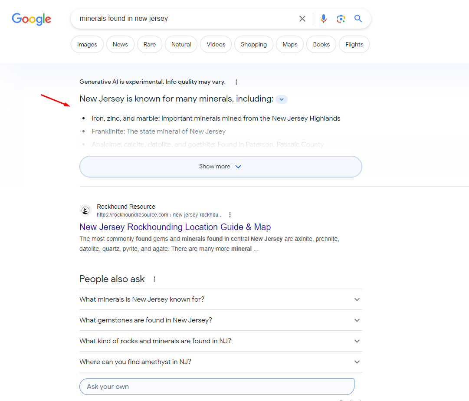This screenshot has height=401, width=469.
Task: Switch to the Videos filter tab
Action: (216, 44)
